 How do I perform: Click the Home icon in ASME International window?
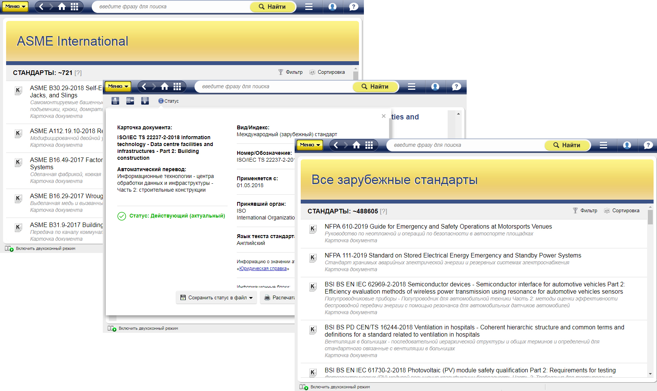point(62,6)
